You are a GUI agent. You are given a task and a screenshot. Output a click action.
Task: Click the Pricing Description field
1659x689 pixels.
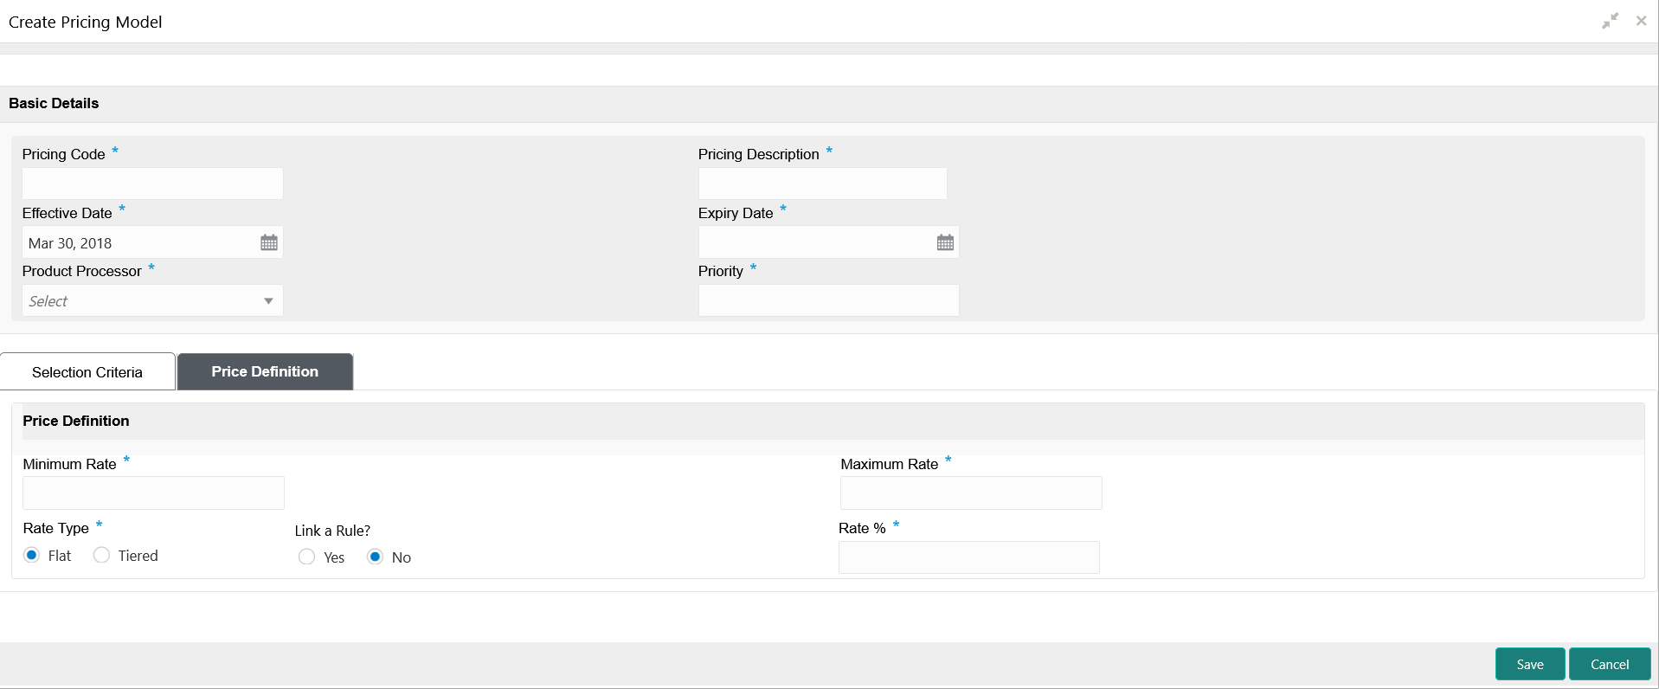[822, 184]
